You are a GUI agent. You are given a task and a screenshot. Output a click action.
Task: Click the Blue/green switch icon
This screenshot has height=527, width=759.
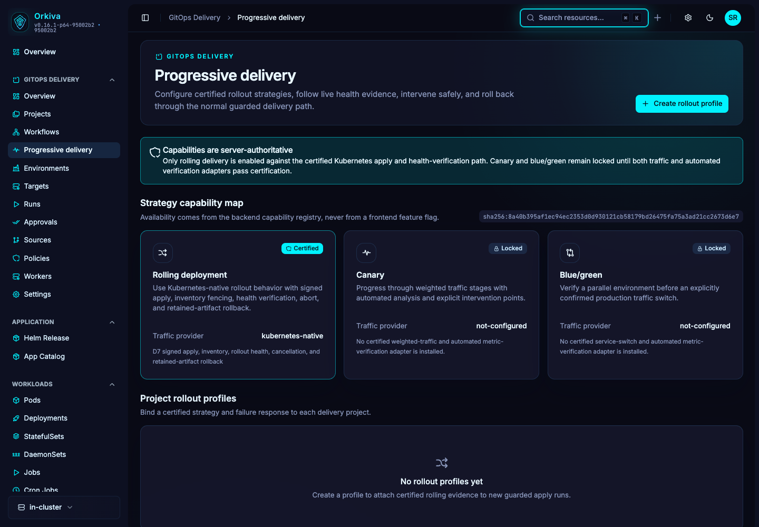pyautogui.click(x=570, y=253)
